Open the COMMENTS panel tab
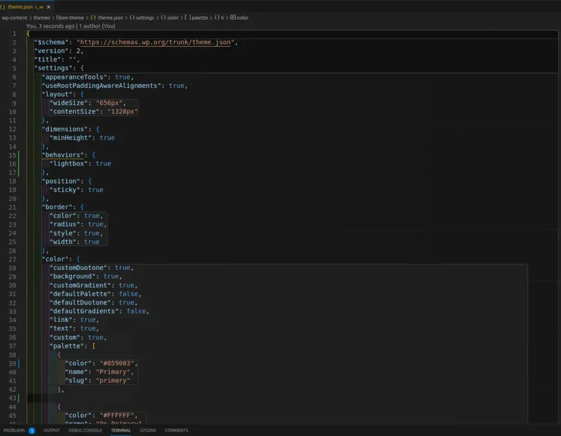Image resolution: width=561 pixels, height=436 pixels. point(176,431)
